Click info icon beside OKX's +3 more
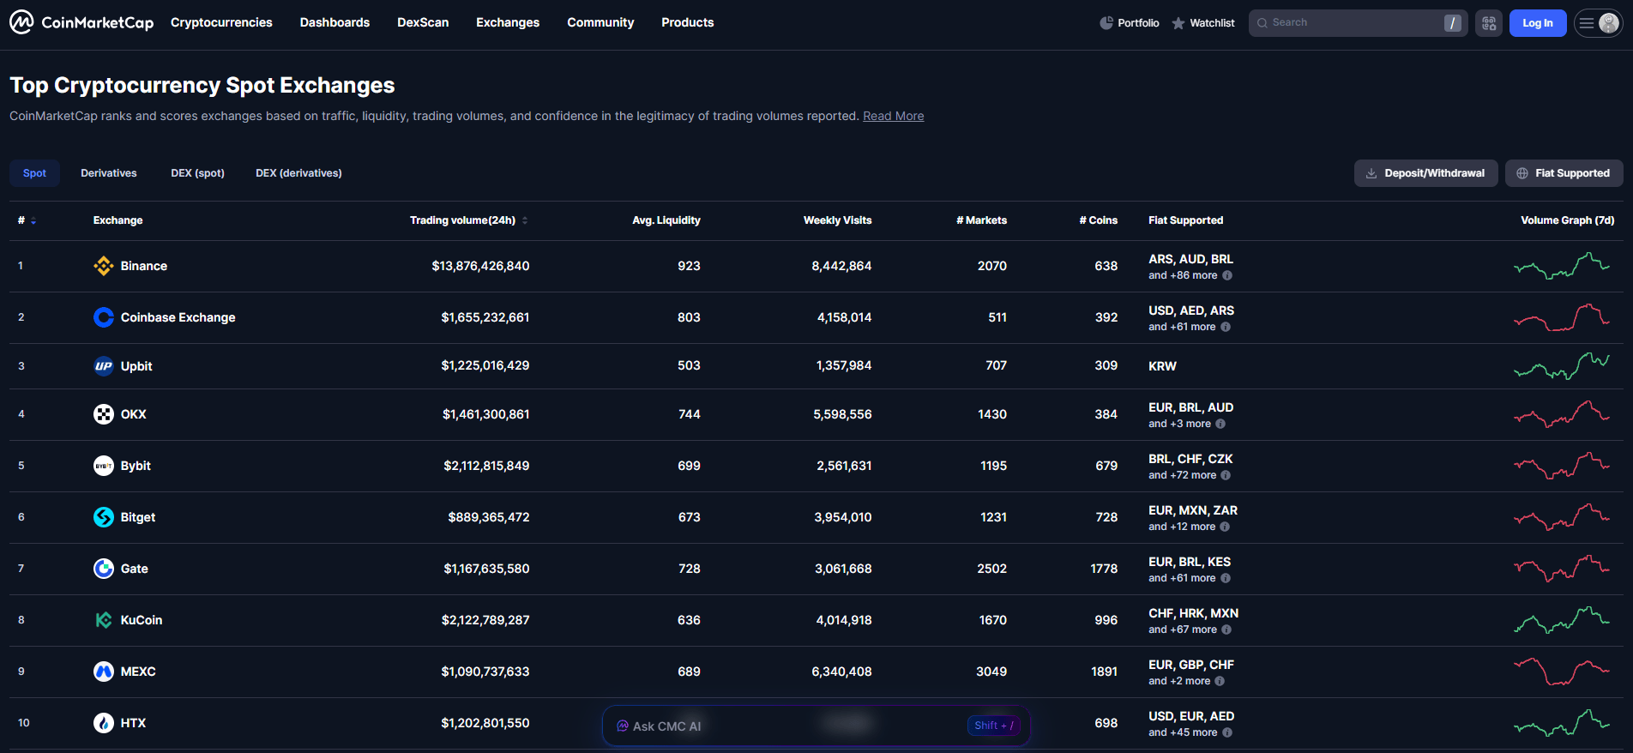The image size is (1633, 753). point(1220,424)
